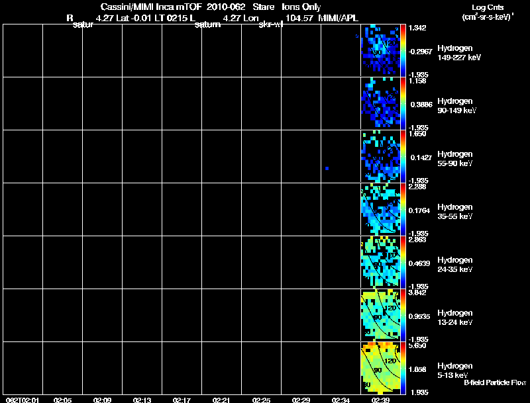Click the "Hydrogen 13-24 keV" label

pyautogui.click(x=455, y=318)
